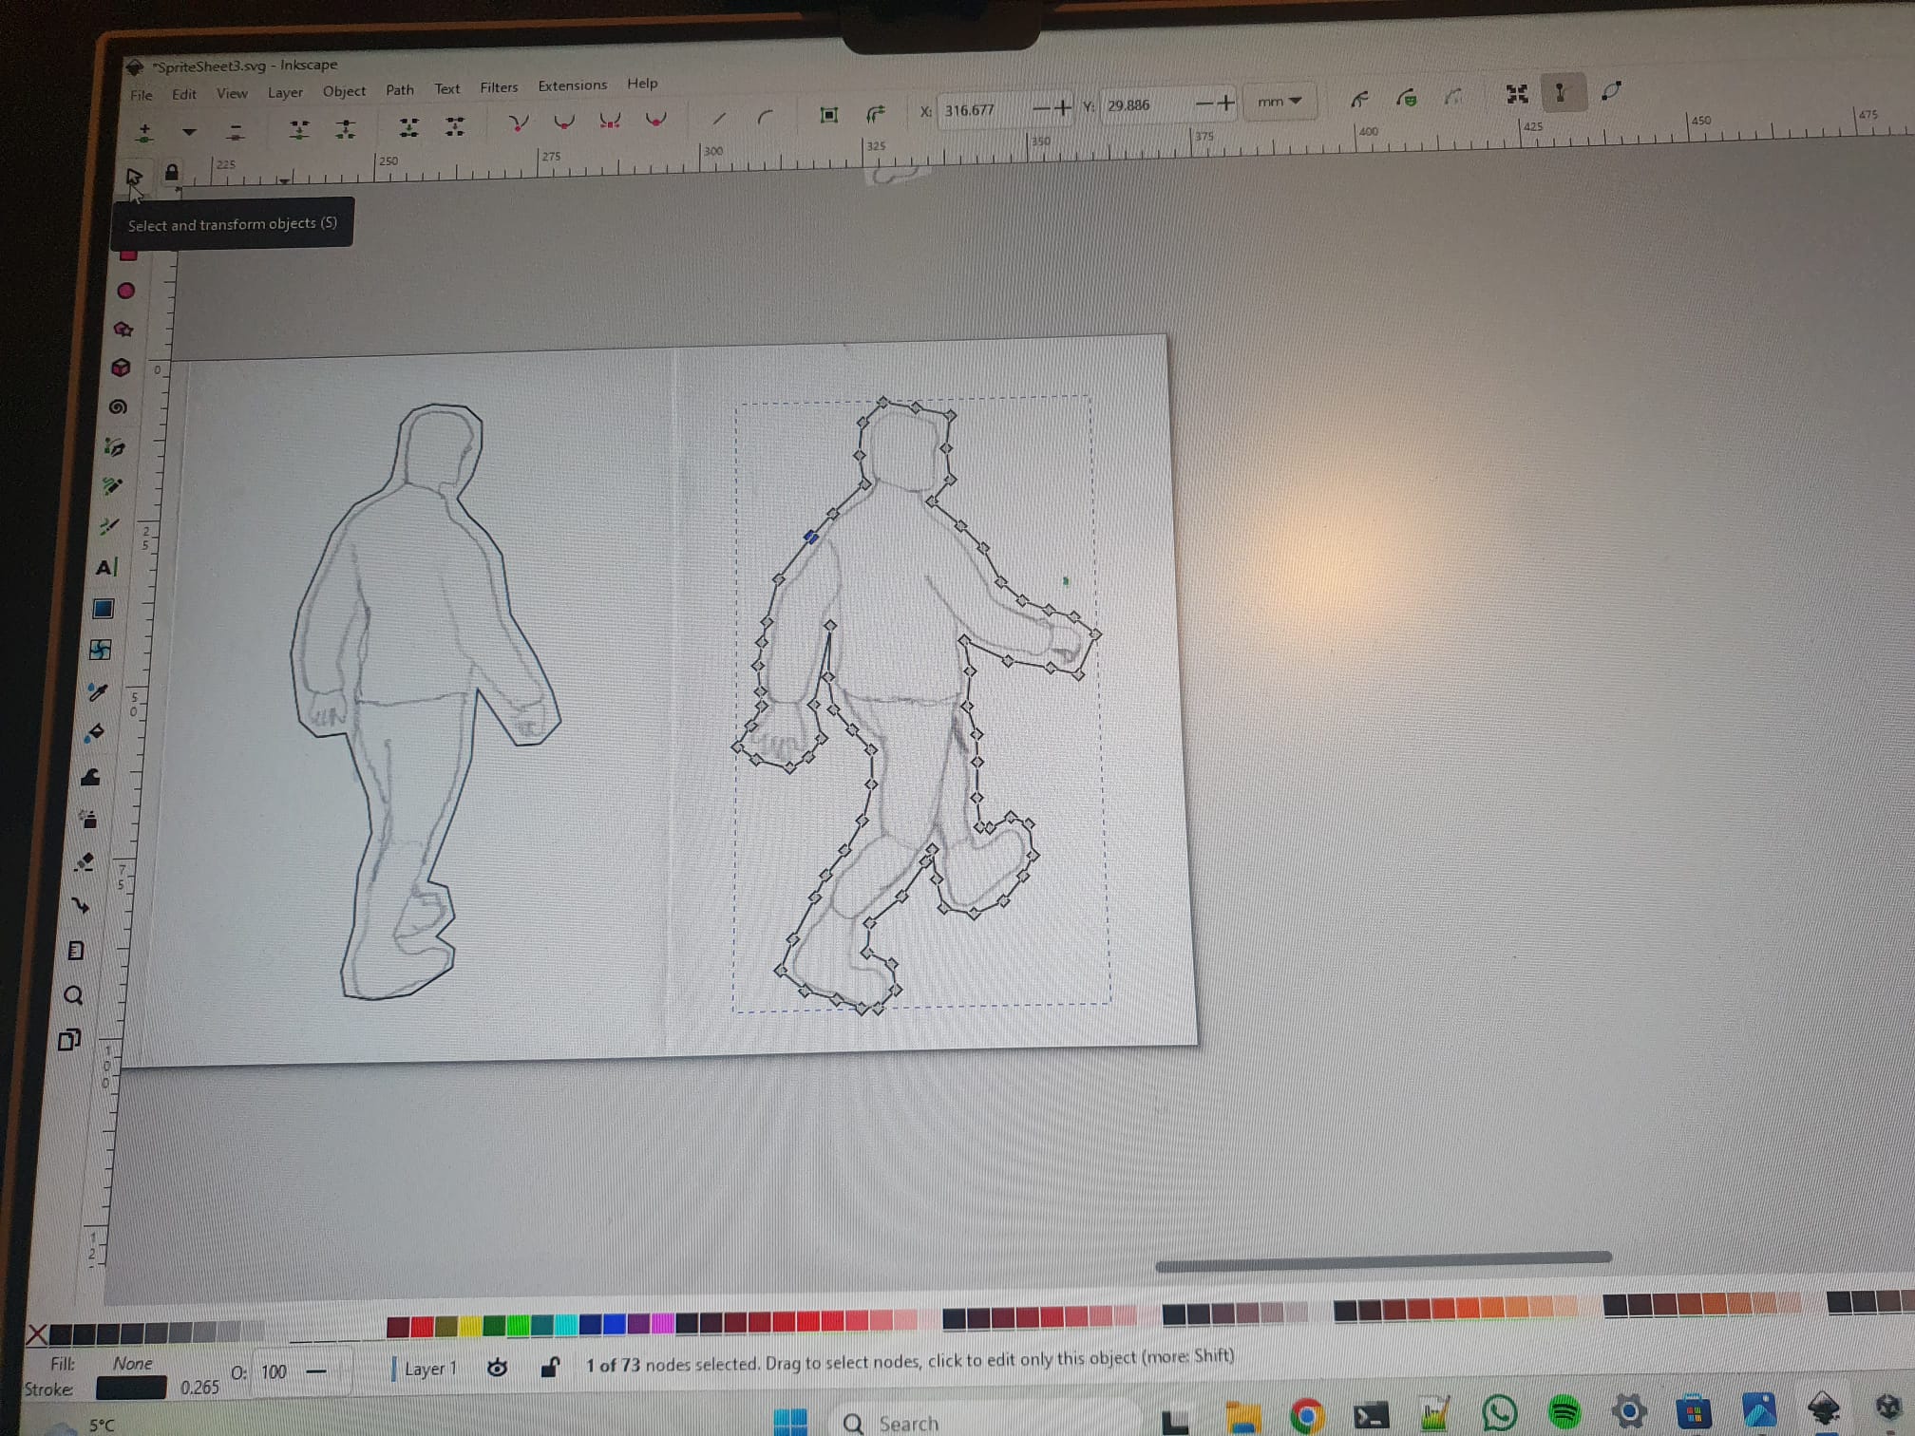
Task: Toggle the guide lock at ruler corner
Action: click(172, 171)
